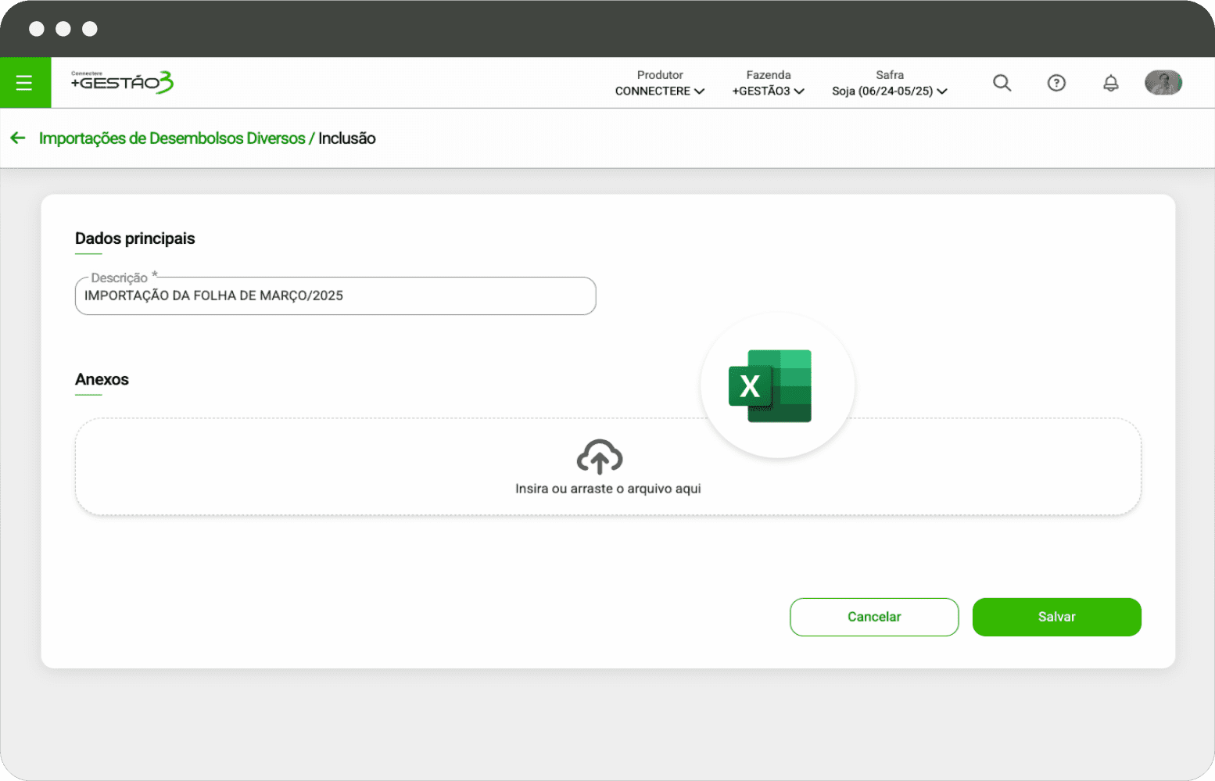This screenshot has width=1215, height=781.
Task: Open the user profile avatar
Action: click(1163, 83)
